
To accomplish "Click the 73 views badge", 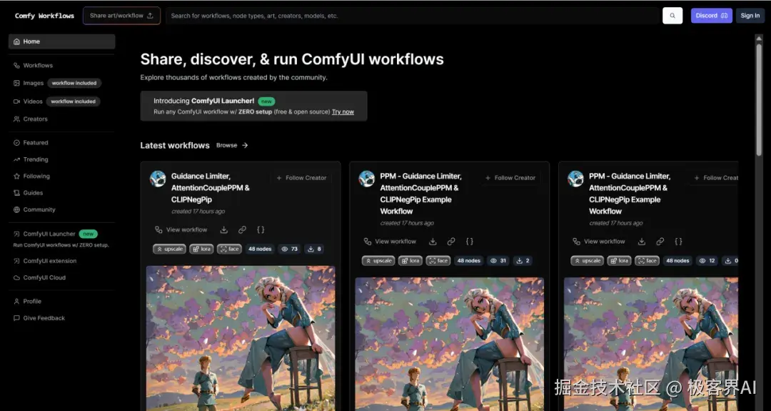I will click(x=289, y=249).
